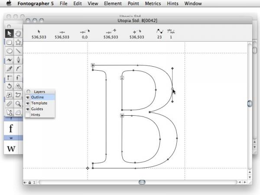Hide the Template layer eye toggle
This screenshot has width=260, height=195.
28,103
